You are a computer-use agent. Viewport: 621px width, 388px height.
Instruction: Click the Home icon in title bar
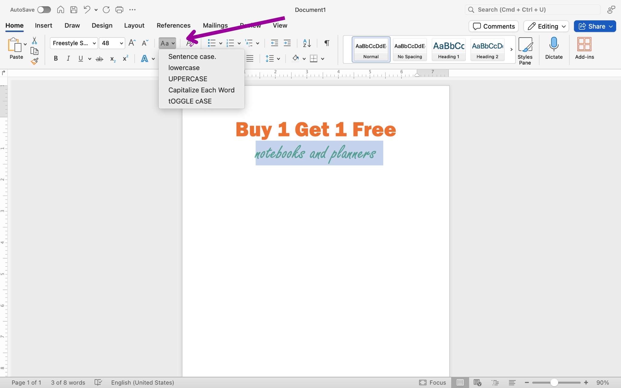coord(61,10)
